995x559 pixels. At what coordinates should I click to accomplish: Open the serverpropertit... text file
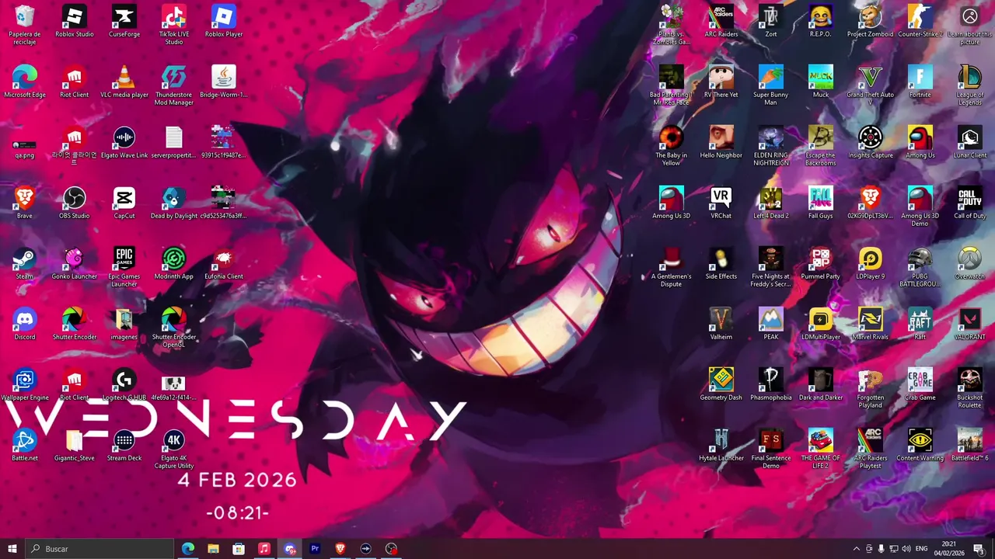tap(174, 143)
